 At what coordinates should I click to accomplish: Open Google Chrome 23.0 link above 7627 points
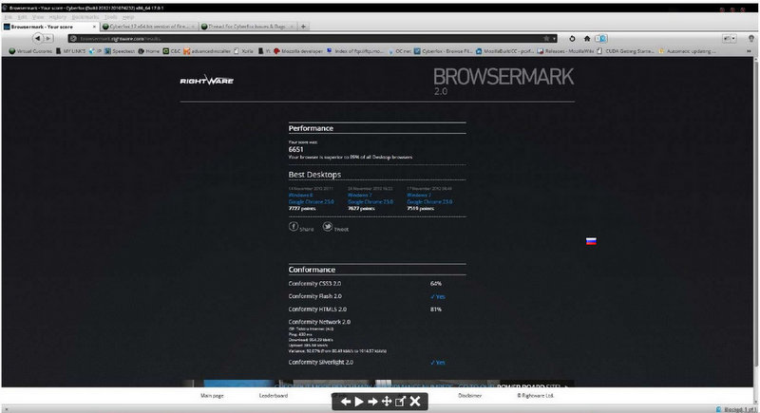point(370,202)
